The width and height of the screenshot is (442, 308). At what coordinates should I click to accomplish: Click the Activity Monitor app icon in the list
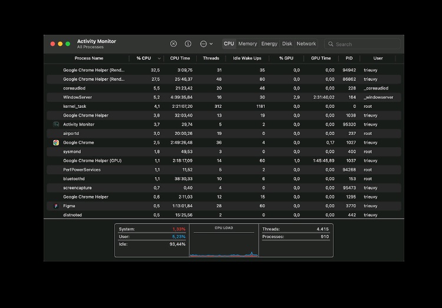point(56,124)
